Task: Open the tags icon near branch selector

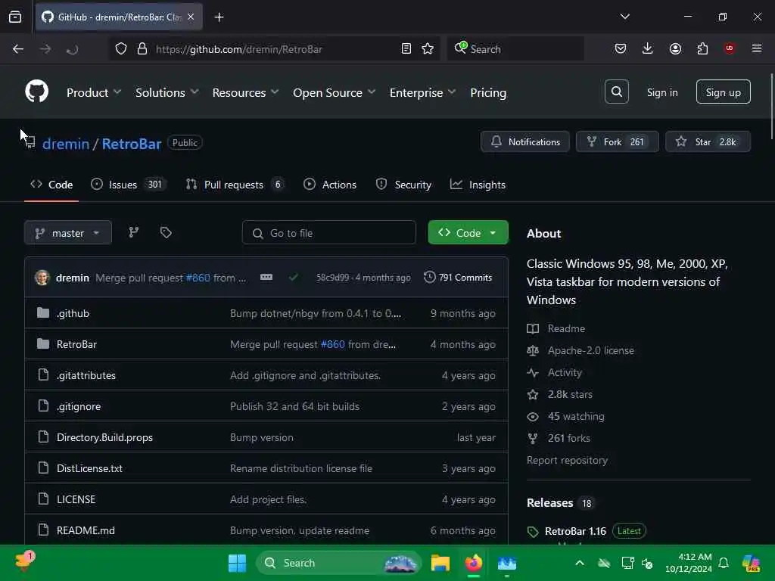Action: point(166,232)
